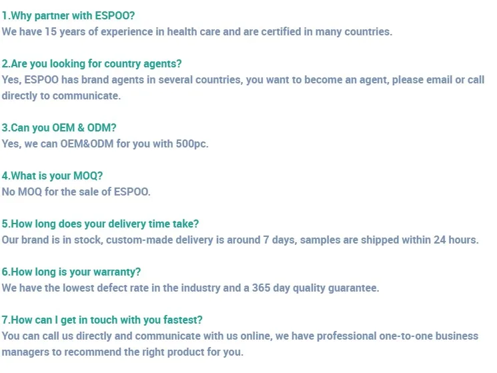Screen dimensions: 497x373
Task: Select the 'Can you OEM & ODM?' question
Action: tap(59, 127)
